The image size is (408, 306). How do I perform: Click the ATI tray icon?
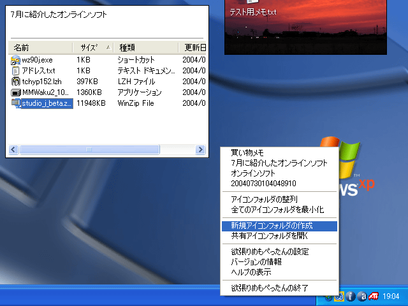(373, 296)
